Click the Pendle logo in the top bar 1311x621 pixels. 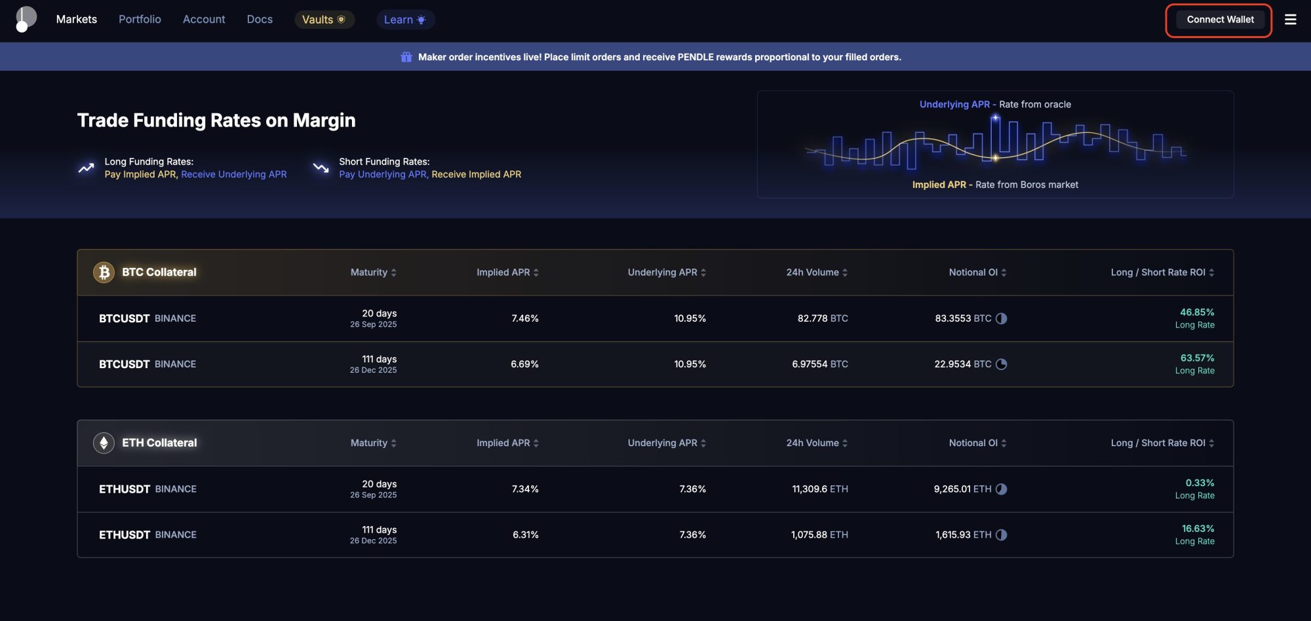pyautogui.click(x=25, y=18)
